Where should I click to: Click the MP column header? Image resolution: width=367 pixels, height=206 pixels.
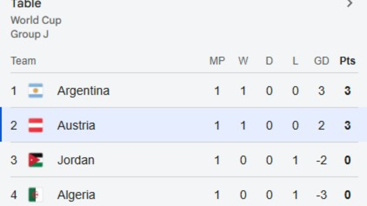pos(217,61)
